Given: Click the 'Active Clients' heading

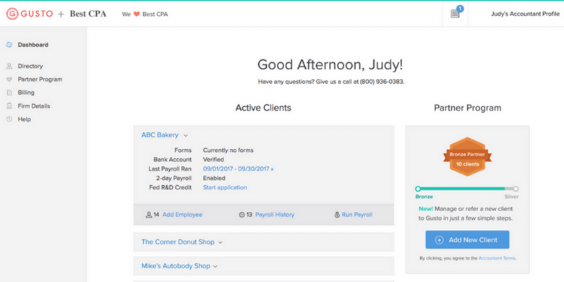Looking at the screenshot, I should pos(263,108).
